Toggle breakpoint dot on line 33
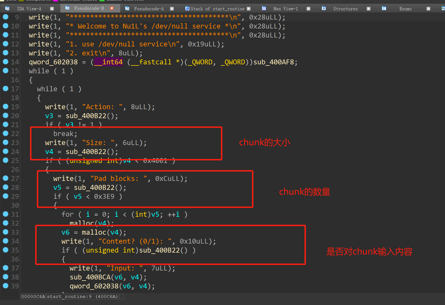The image size is (445, 305). click(5, 232)
